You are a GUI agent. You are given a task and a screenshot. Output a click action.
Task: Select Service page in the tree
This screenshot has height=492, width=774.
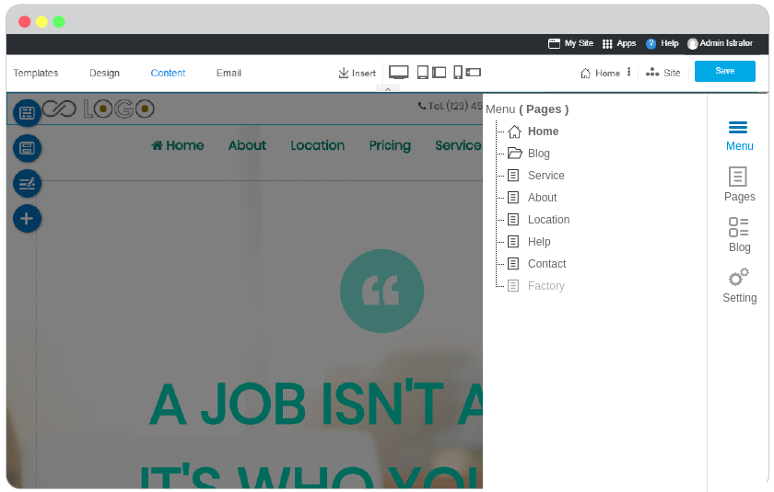[545, 176]
